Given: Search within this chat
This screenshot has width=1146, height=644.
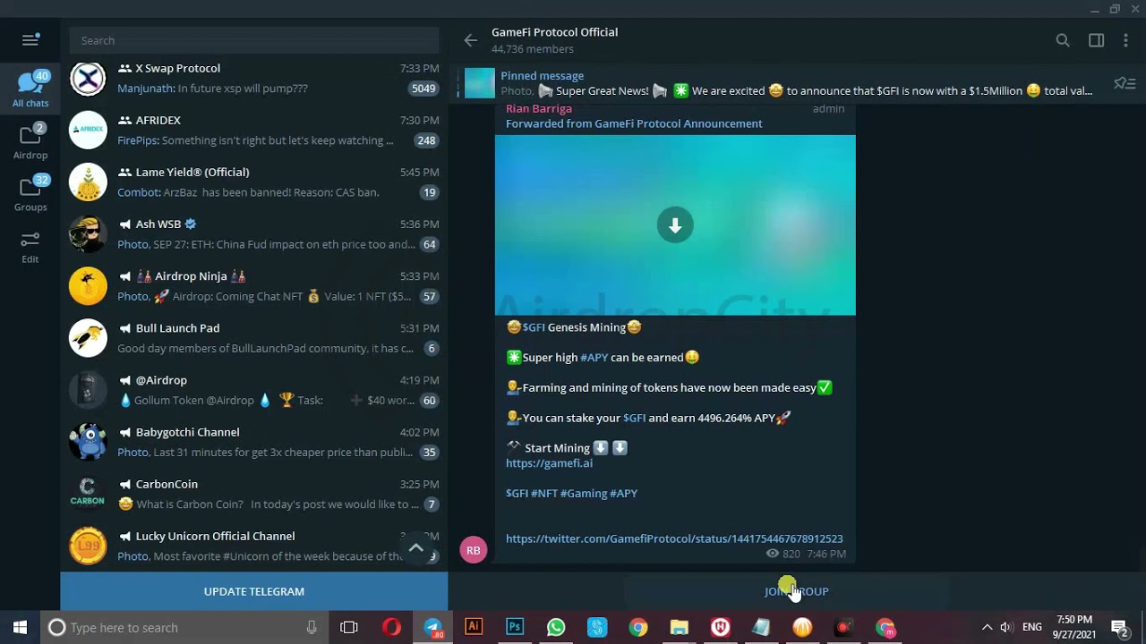Looking at the screenshot, I should (x=1063, y=40).
